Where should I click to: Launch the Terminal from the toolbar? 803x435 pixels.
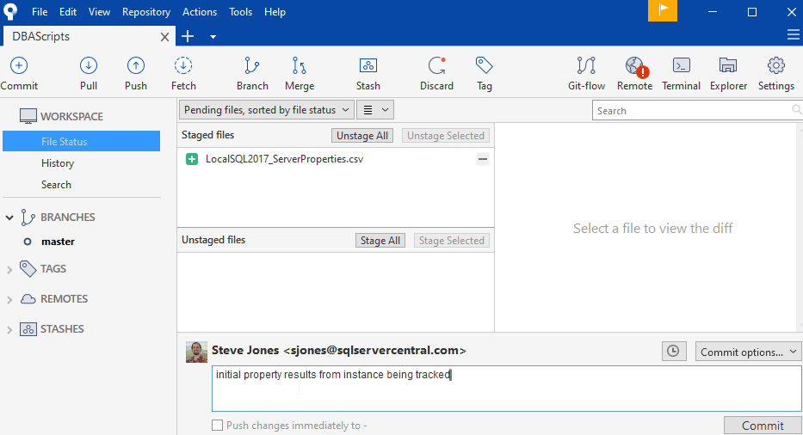(x=681, y=66)
